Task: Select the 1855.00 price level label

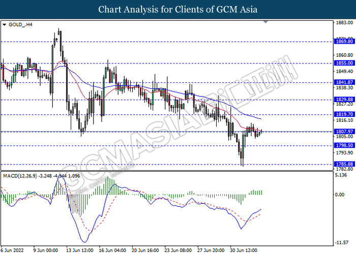Action: [x=344, y=63]
